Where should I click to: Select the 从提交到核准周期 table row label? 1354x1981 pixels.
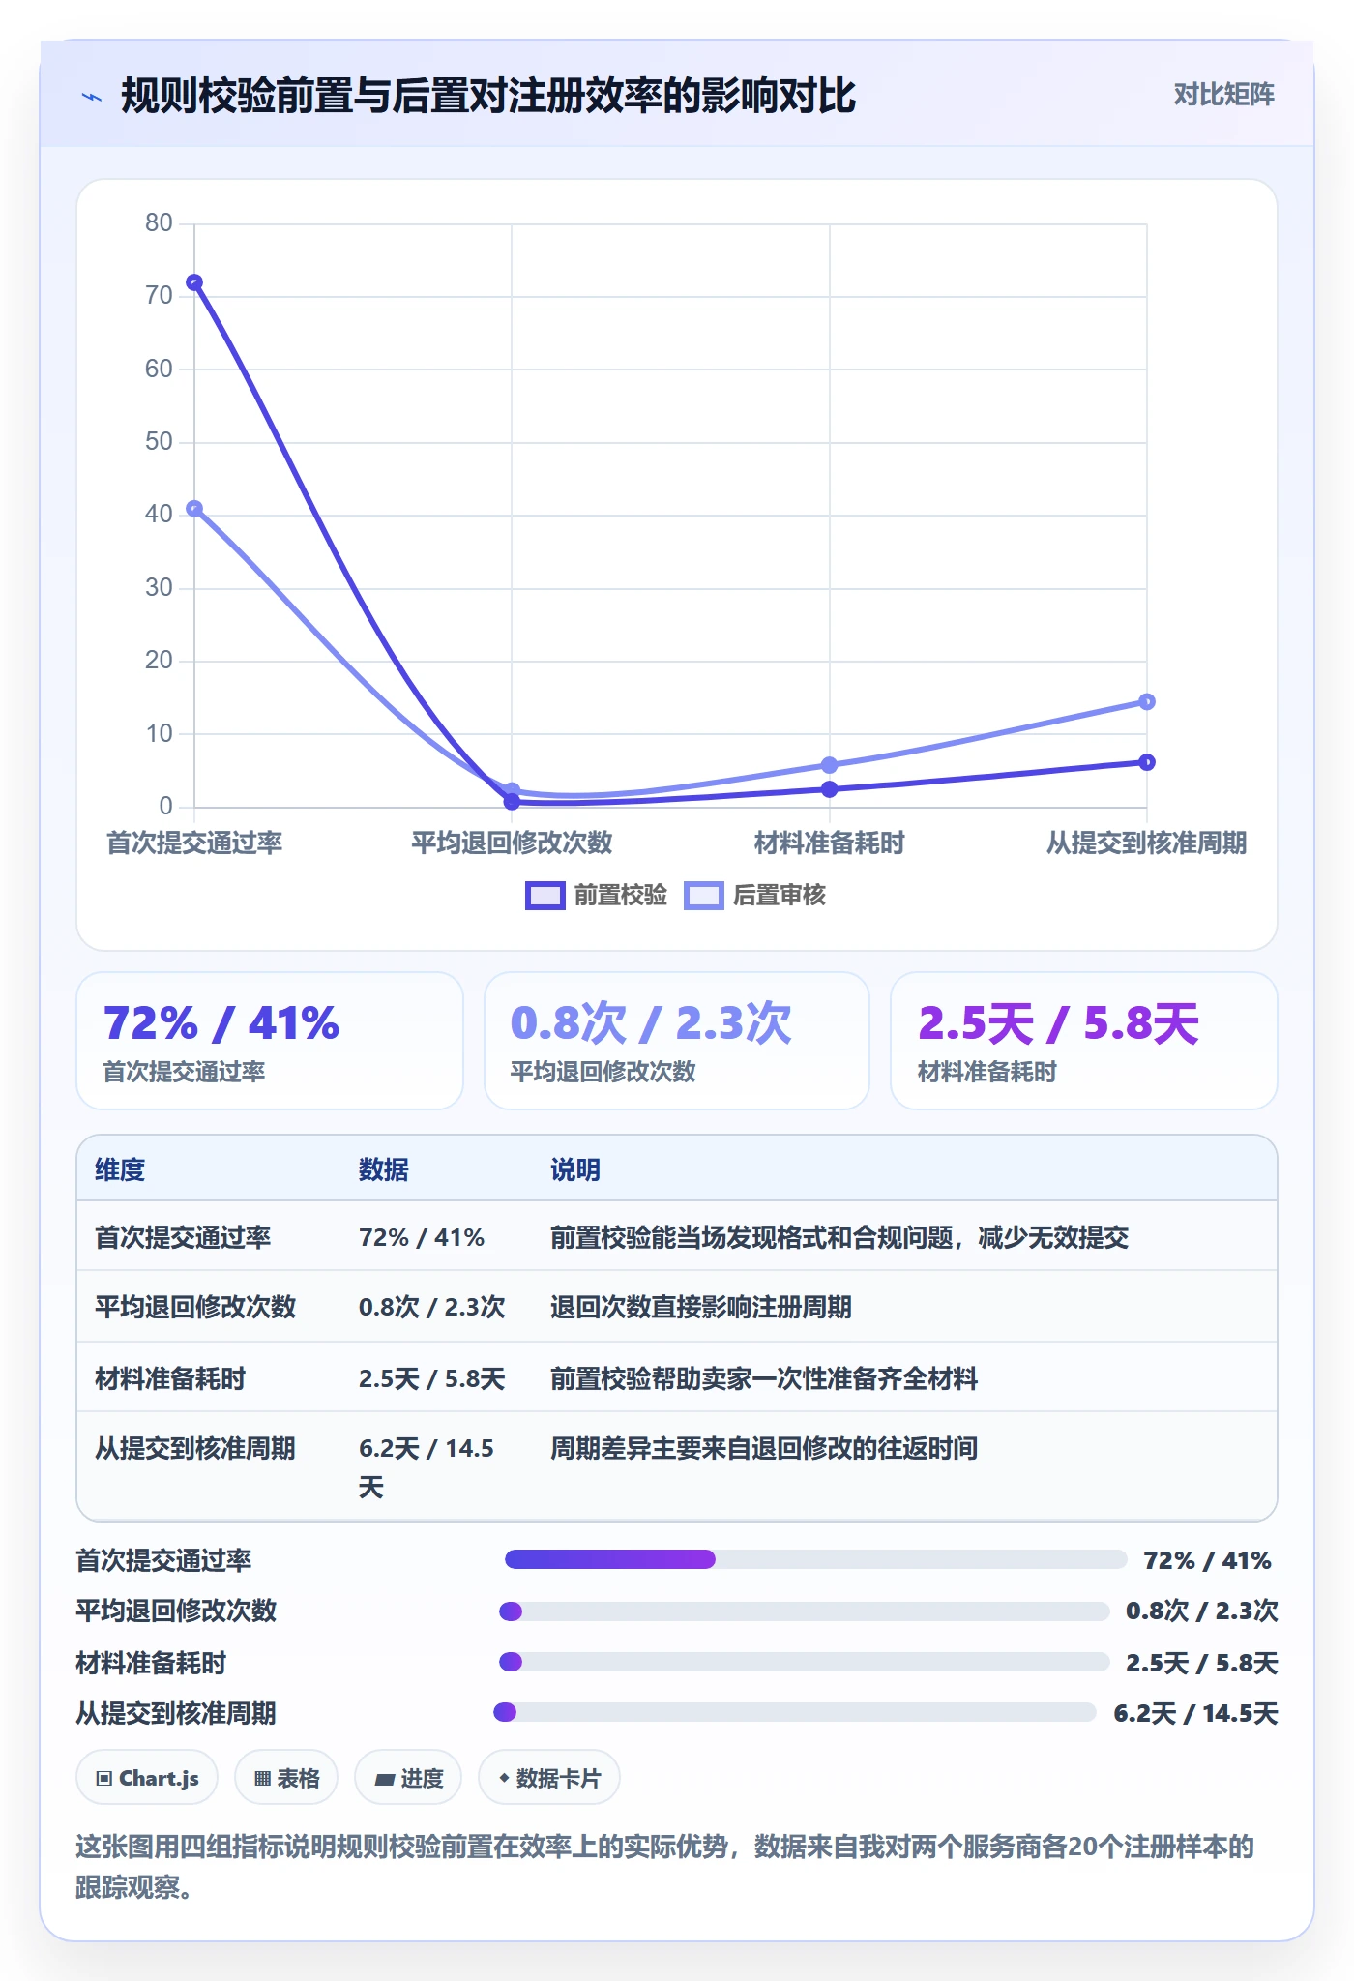(x=195, y=1448)
